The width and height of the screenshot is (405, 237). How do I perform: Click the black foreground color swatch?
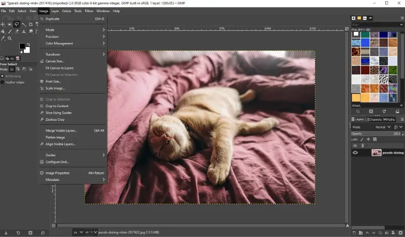point(22,46)
